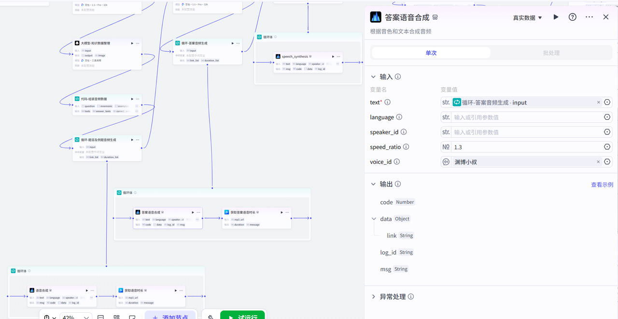Open variable picker for voice_id field
The width and height of the screenshot is (618, 319).
click(x=607, y=162)
